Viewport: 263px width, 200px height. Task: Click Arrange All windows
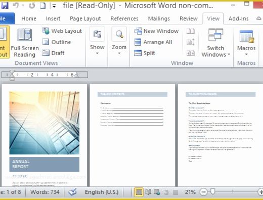[153, 42]
